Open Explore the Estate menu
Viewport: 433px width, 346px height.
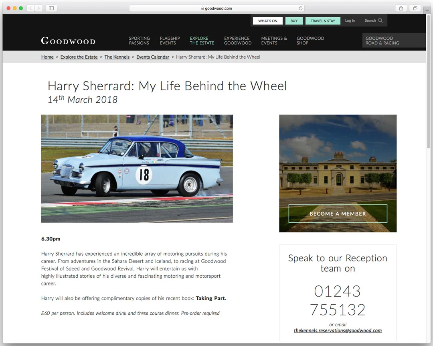pos(202,41)
